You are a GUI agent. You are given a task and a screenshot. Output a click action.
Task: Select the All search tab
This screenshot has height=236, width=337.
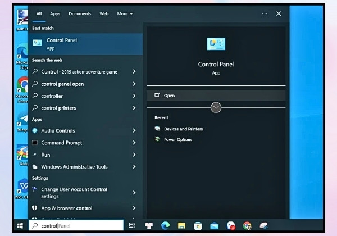point(39,13)
